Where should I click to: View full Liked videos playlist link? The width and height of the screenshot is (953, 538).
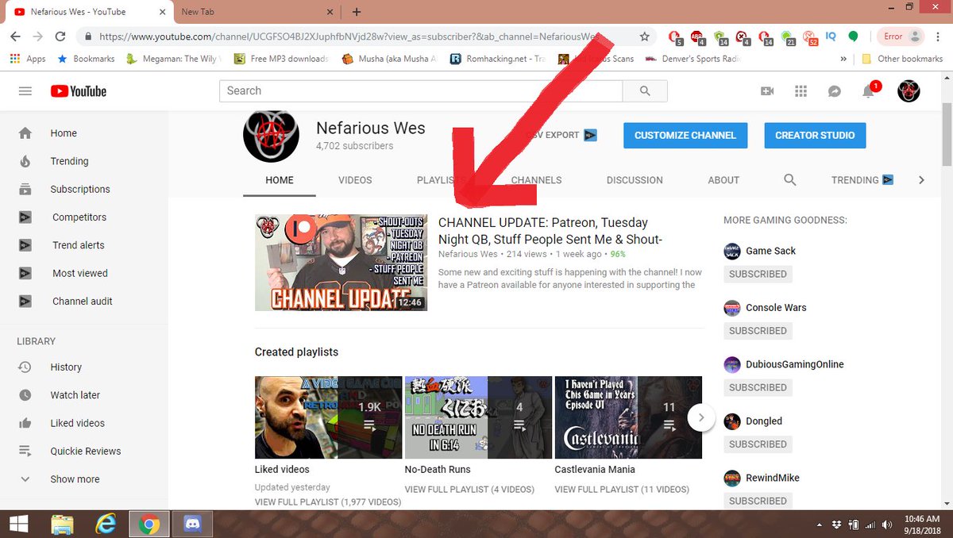[x=328, y=502]
